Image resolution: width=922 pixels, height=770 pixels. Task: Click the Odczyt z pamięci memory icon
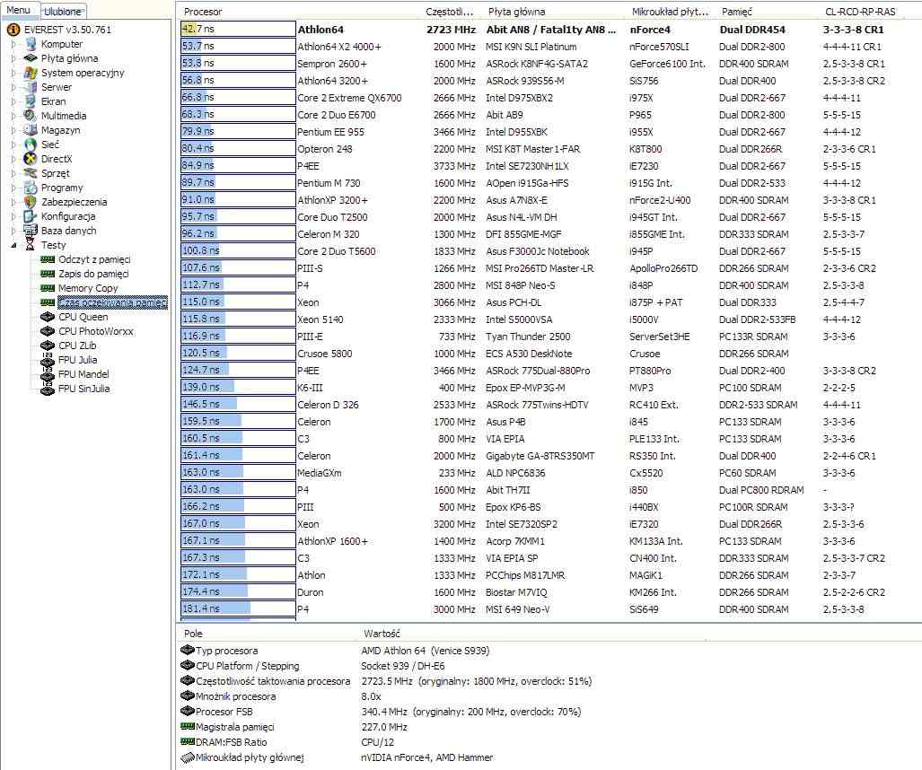pos(48,259)
